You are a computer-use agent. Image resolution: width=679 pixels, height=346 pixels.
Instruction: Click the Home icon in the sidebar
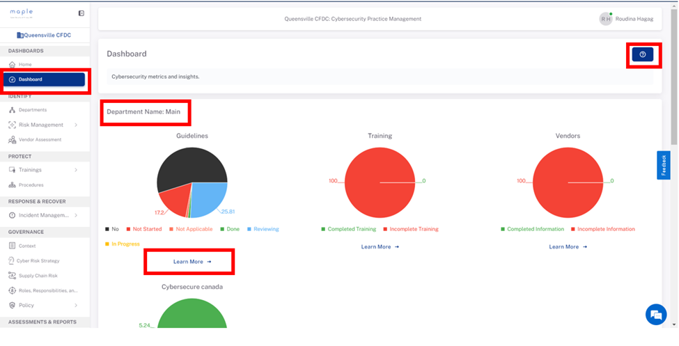coord(12,65)
